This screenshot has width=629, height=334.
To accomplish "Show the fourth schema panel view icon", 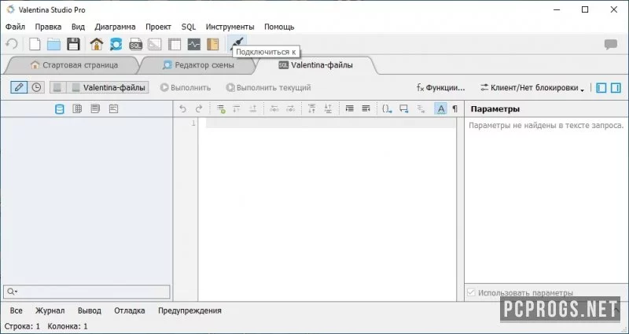I will coord(113,108).
